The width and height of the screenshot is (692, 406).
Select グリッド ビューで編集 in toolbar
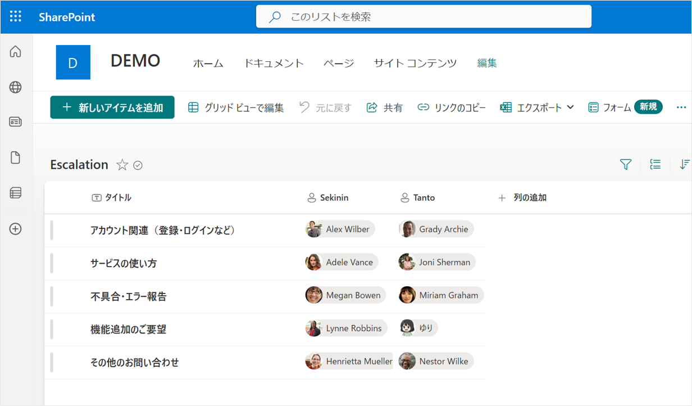tap(236, 107)
